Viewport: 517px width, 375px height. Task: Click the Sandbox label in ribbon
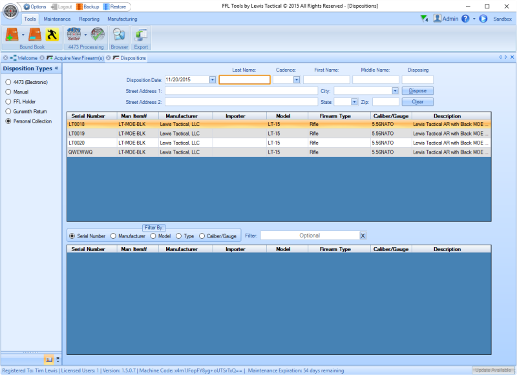(503, 19)
